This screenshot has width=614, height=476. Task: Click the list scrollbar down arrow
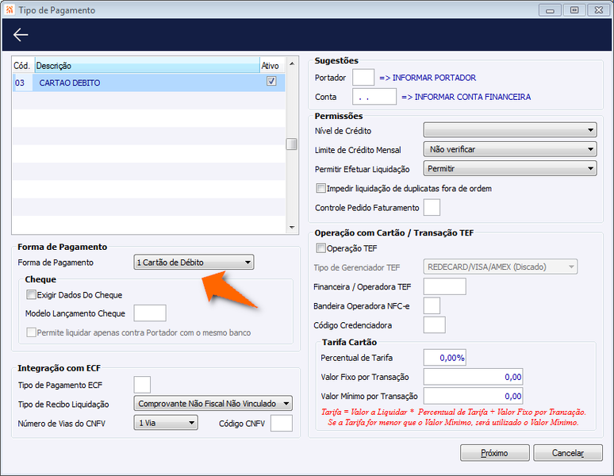pyautogui.click(x=292, y=227)
